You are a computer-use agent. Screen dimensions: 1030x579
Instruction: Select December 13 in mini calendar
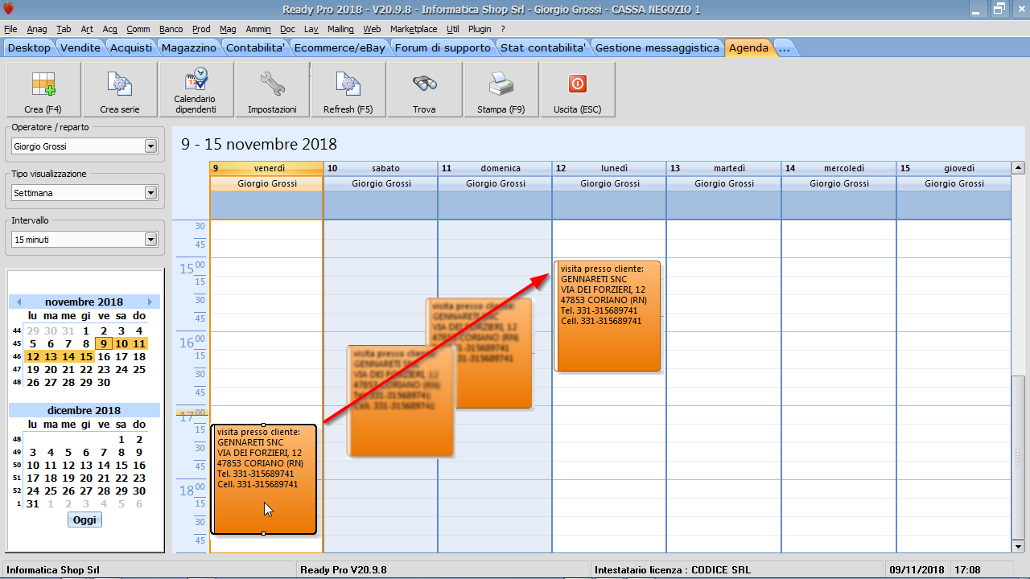coord(86,465)
